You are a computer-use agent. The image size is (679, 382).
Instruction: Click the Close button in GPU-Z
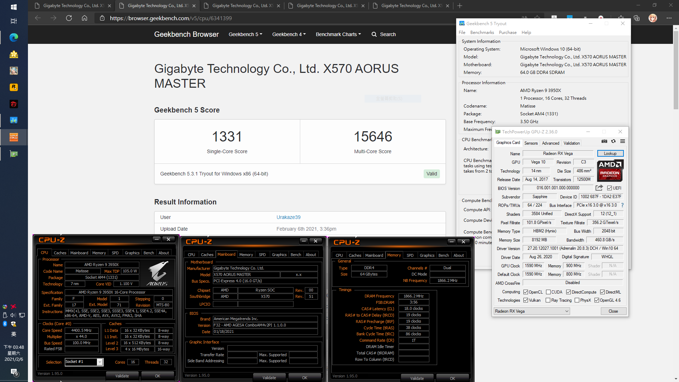click(613, 311)
